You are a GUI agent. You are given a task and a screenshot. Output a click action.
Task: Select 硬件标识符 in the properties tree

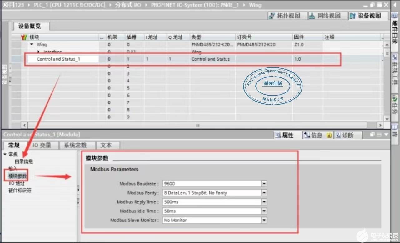pos(20,191)
